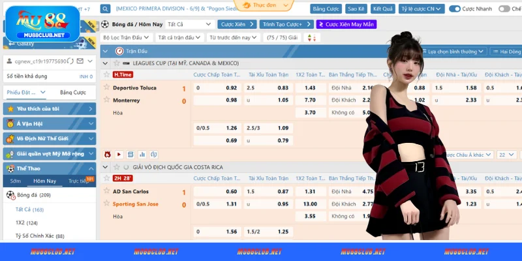Refresh balance icon next to username

tap(70, 61)
